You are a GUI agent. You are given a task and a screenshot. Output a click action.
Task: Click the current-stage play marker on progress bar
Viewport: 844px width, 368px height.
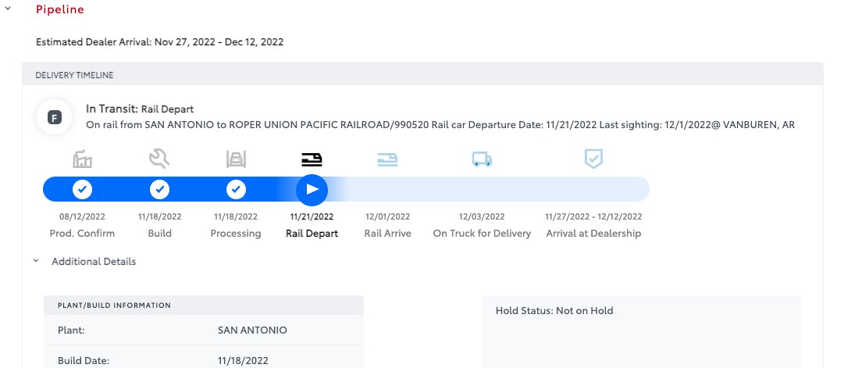click(x=312, y=189)
